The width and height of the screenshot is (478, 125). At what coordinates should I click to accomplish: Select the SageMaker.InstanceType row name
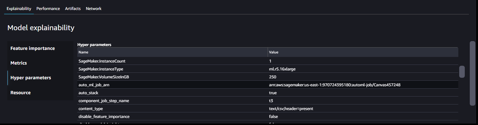[x=101, y=69]
